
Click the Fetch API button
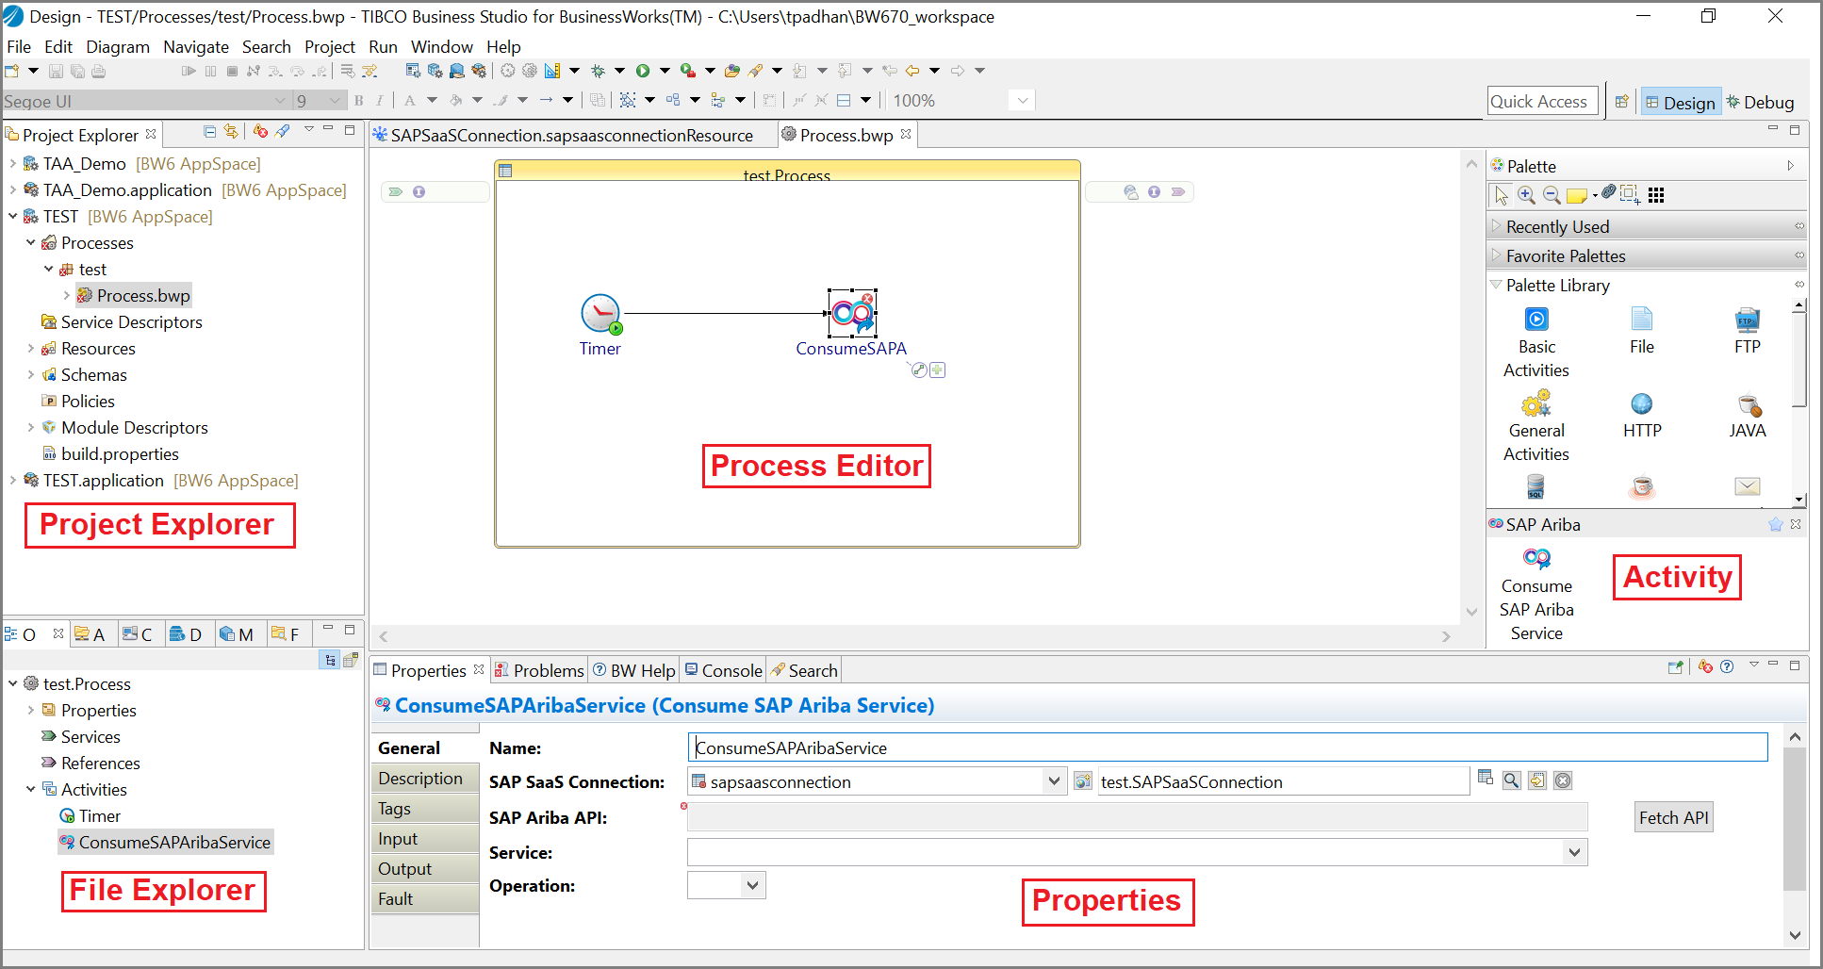(x=1673, y=817)
